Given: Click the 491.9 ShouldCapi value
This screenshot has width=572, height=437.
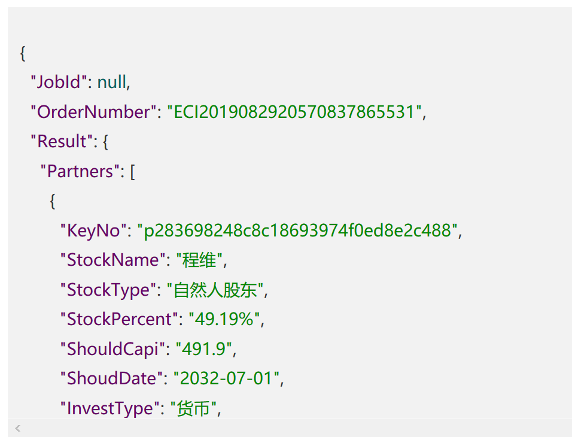Looking at the screenshot, I should (204, 348).
